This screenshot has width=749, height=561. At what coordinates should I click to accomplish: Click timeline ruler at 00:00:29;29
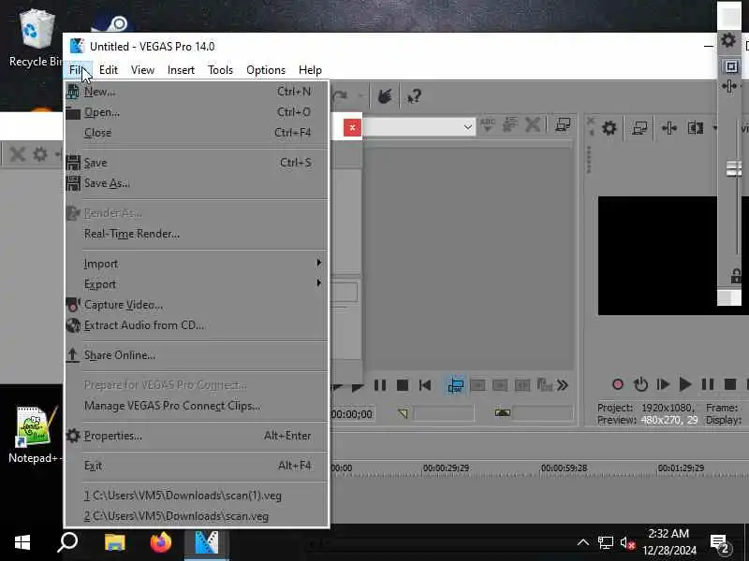pos(446,468)
